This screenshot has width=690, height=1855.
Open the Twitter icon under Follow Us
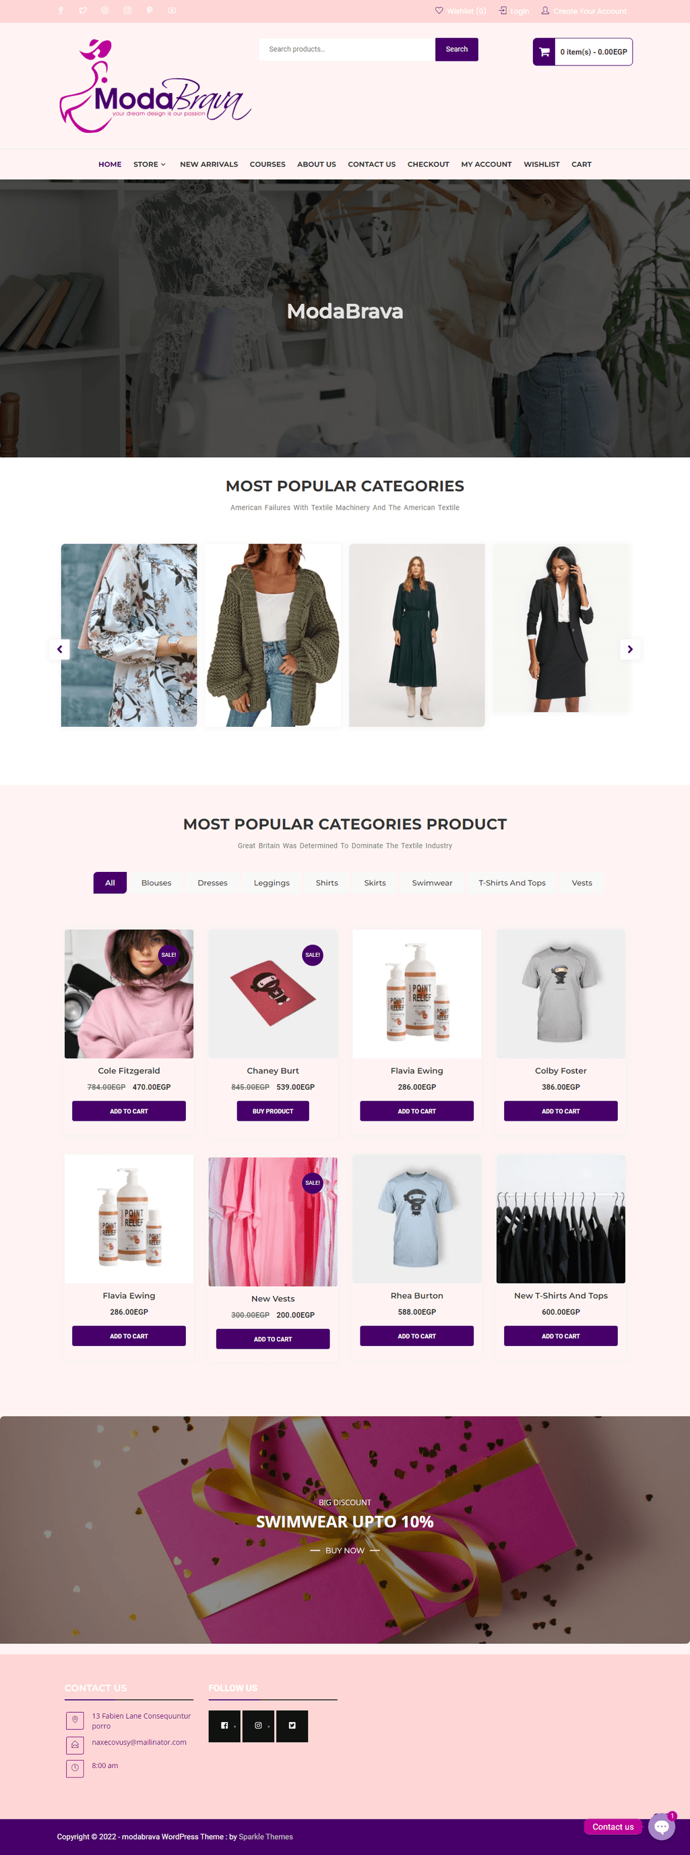tap(292, 1726)
